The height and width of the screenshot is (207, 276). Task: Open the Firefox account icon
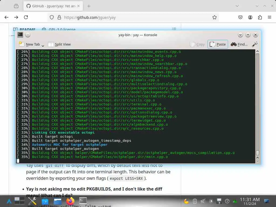pos(250,17)
